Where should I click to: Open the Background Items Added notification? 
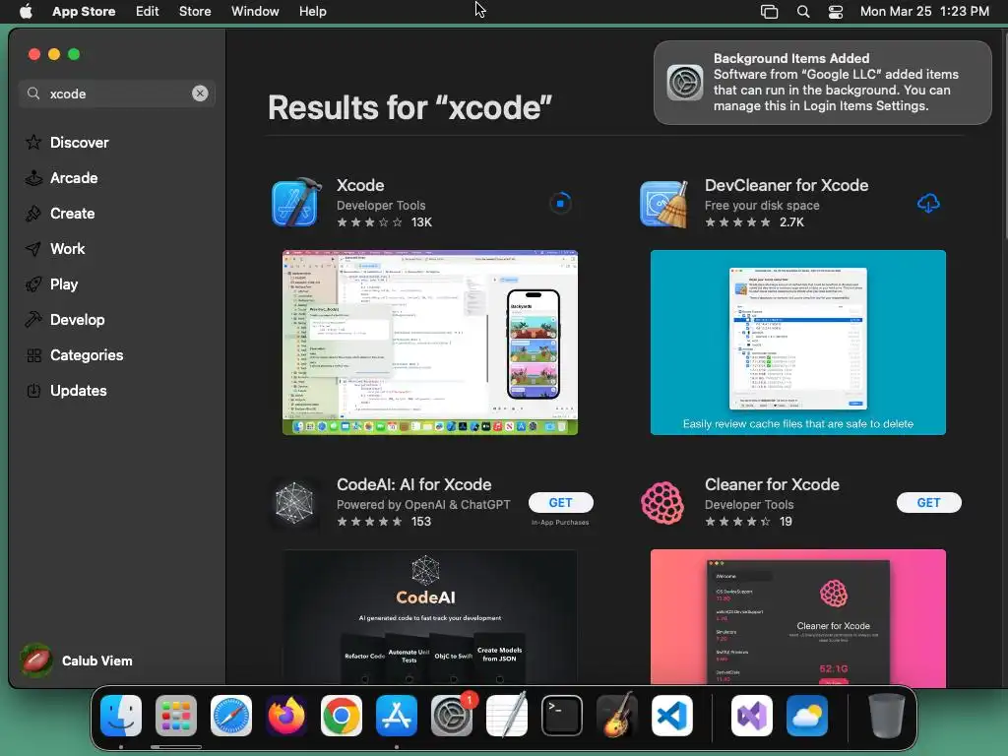click(822, 83)
